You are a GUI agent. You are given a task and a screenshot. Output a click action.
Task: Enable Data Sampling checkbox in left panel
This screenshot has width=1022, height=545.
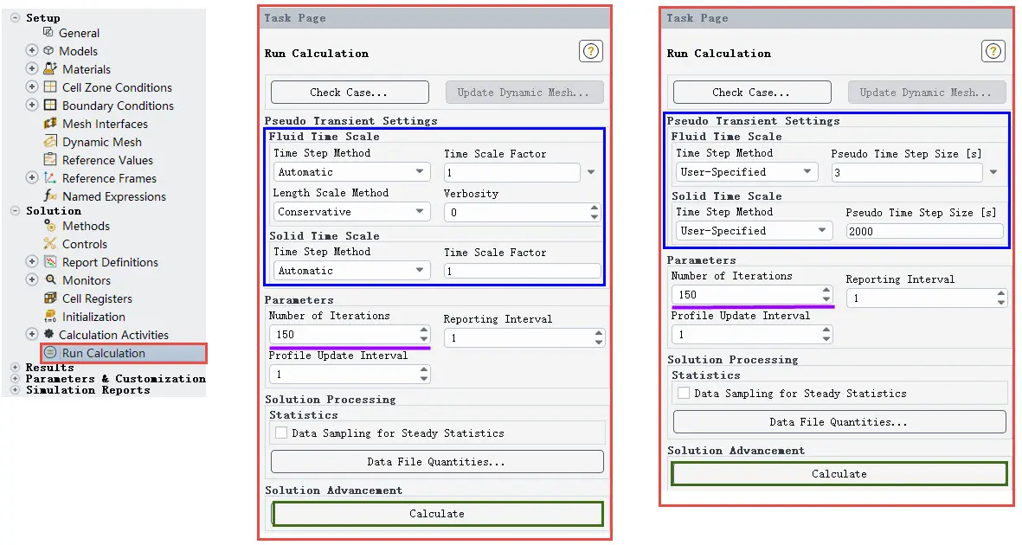click(281, 433)
